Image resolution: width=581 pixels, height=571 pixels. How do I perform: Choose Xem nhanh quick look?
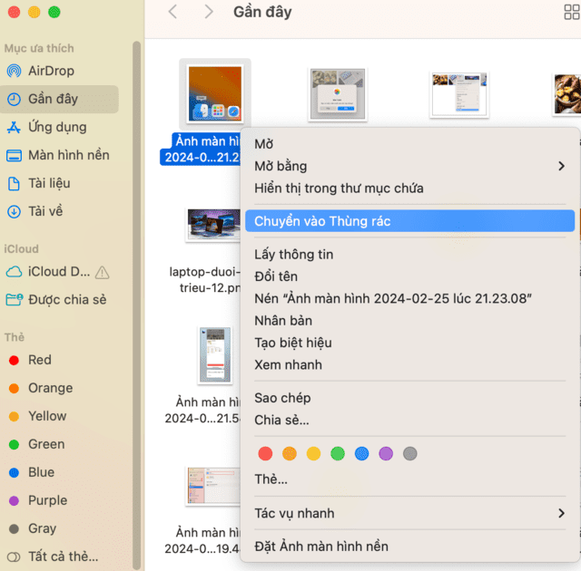(409, 365)
